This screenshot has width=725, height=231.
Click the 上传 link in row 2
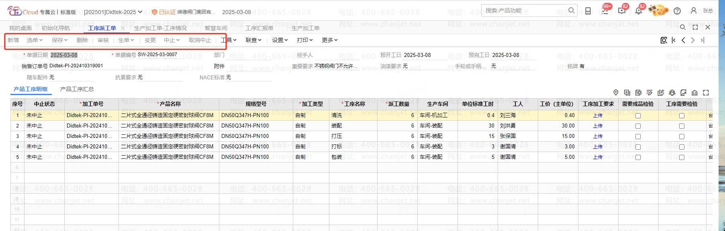(598, 126)
